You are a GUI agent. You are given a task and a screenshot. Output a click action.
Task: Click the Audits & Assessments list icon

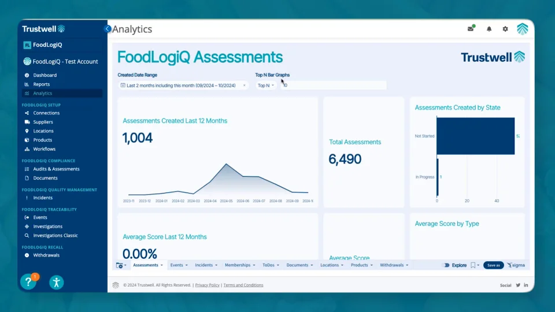[27, 169]
